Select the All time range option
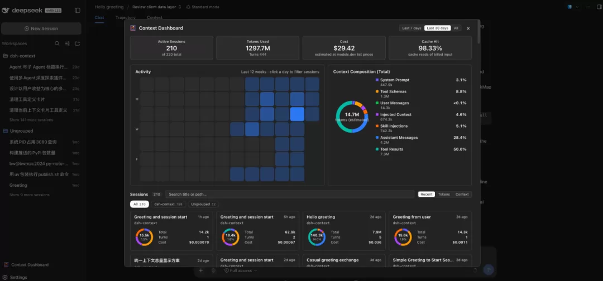The height and width of the screenshot is (281, 603). click(456, 28)
